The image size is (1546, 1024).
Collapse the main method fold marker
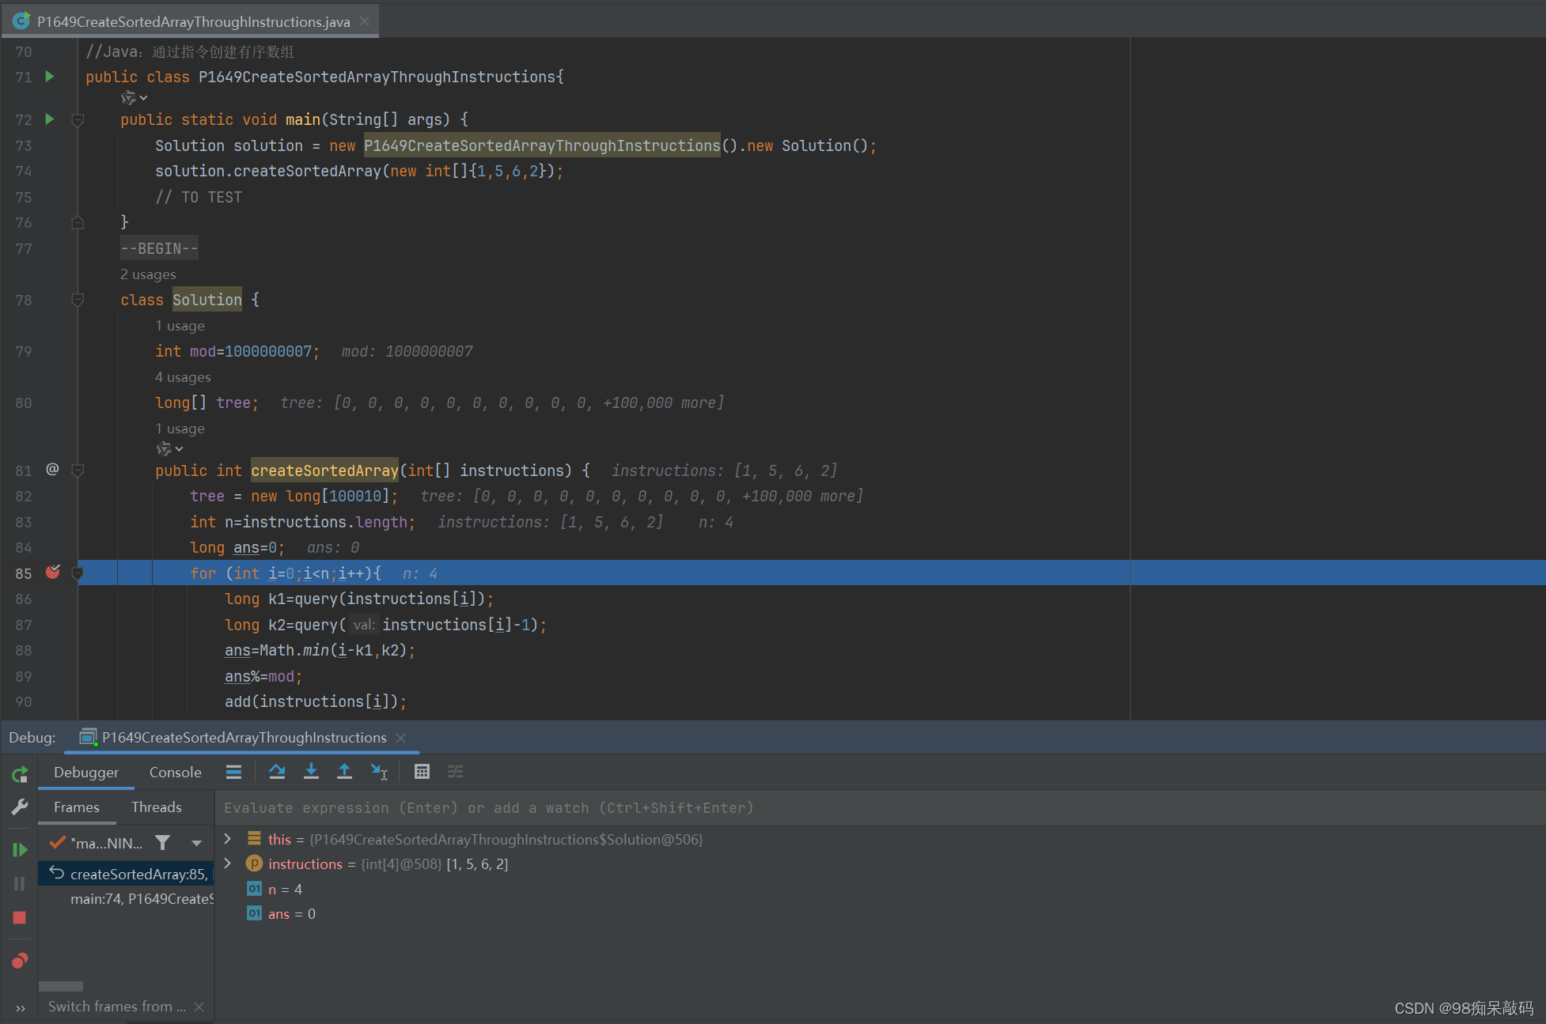(x=78, y=120)
